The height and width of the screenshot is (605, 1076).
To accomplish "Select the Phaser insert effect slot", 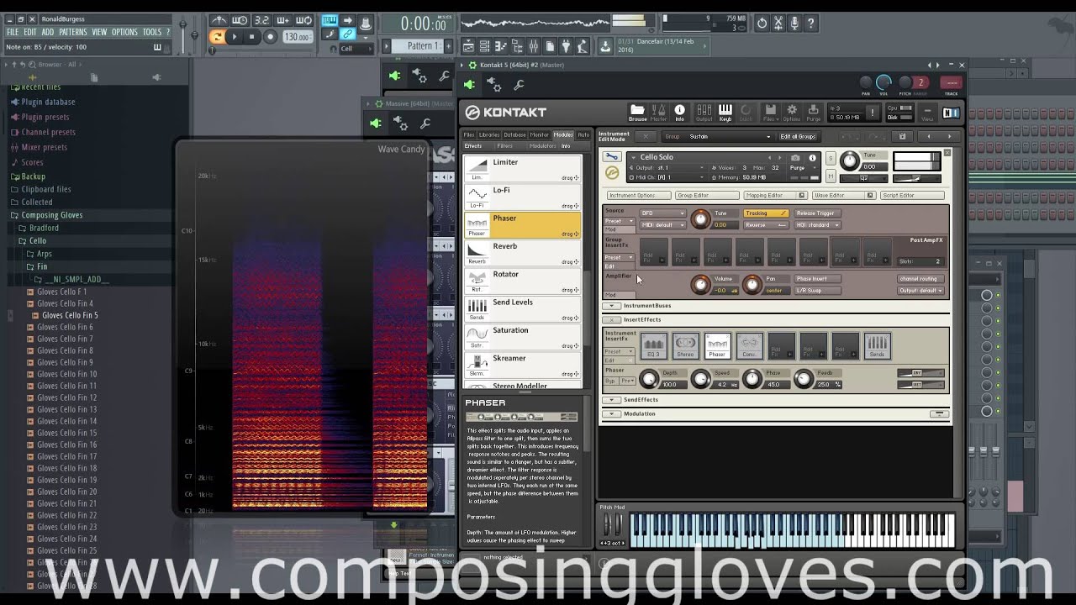I will 717,345.
